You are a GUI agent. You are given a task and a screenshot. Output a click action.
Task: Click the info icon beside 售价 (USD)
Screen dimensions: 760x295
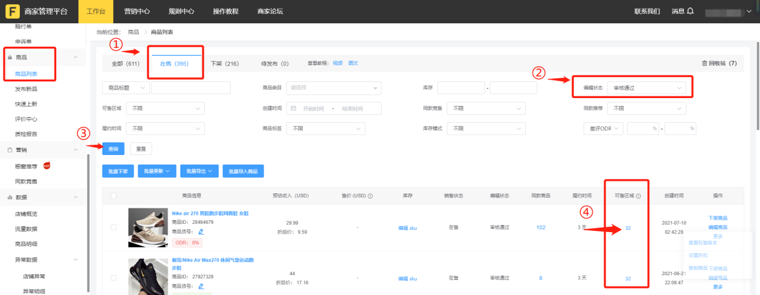pyautogui.click(x=371, y=196)
